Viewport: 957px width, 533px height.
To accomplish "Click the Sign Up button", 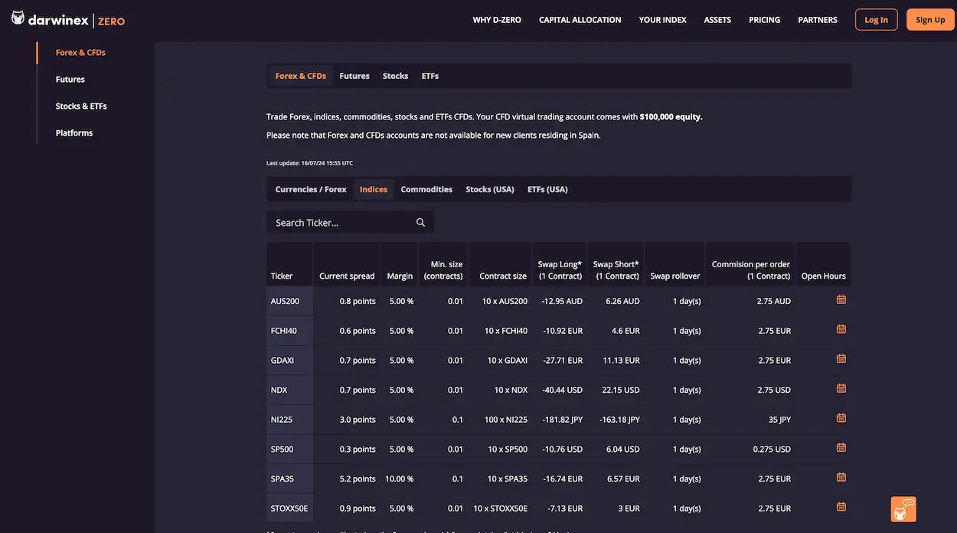I will tap(930, 18).
